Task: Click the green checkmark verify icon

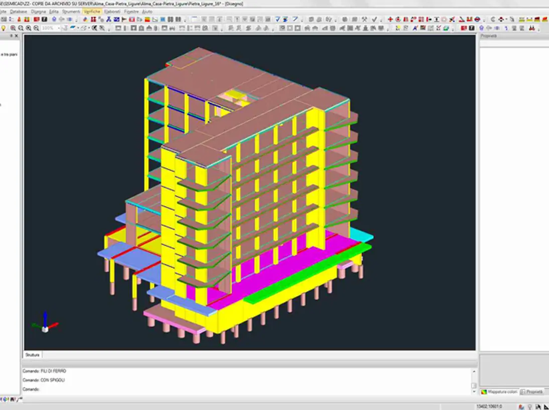Action: point(374,20)
